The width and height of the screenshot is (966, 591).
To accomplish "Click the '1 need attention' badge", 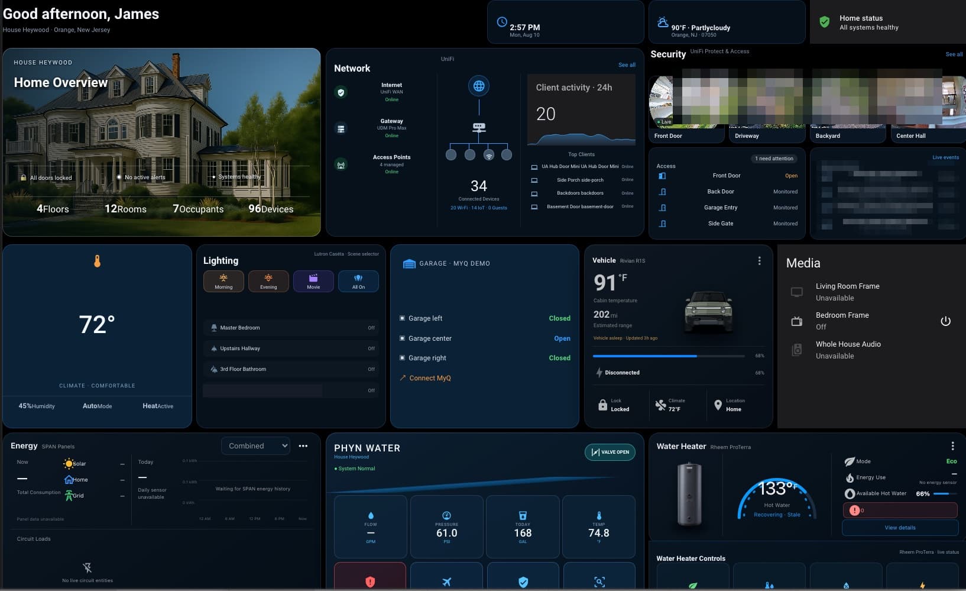I will point(774,159).
